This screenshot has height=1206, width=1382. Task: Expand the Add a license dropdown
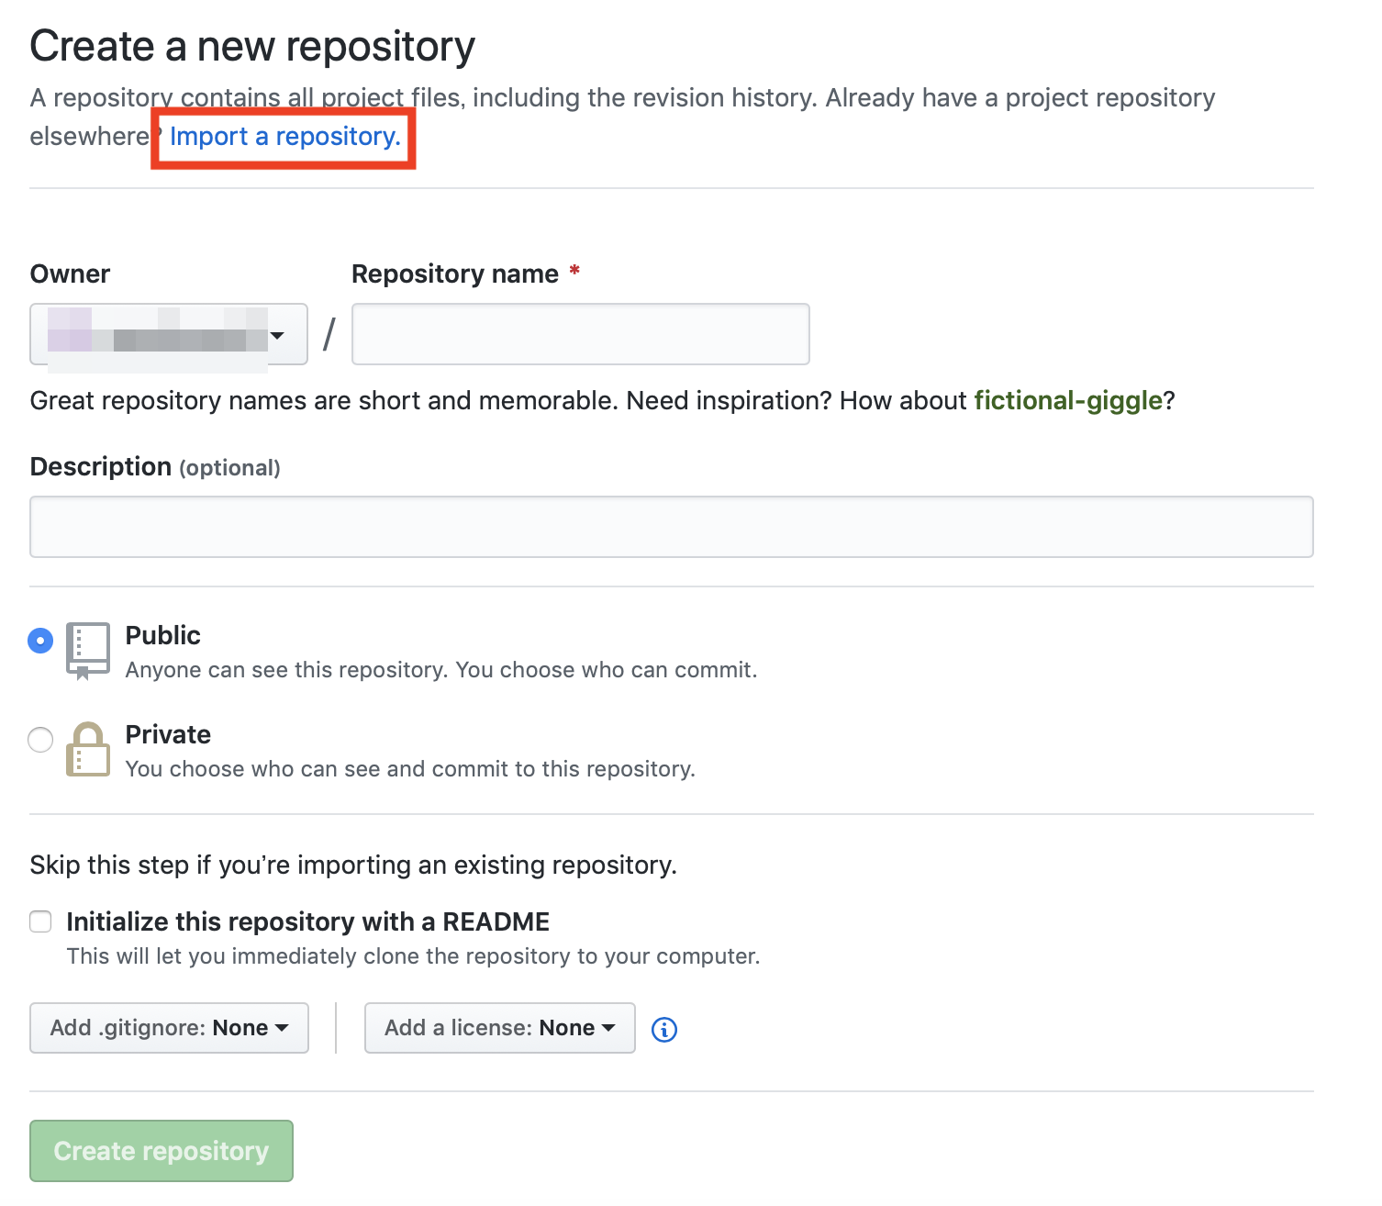click(500, 1028)
